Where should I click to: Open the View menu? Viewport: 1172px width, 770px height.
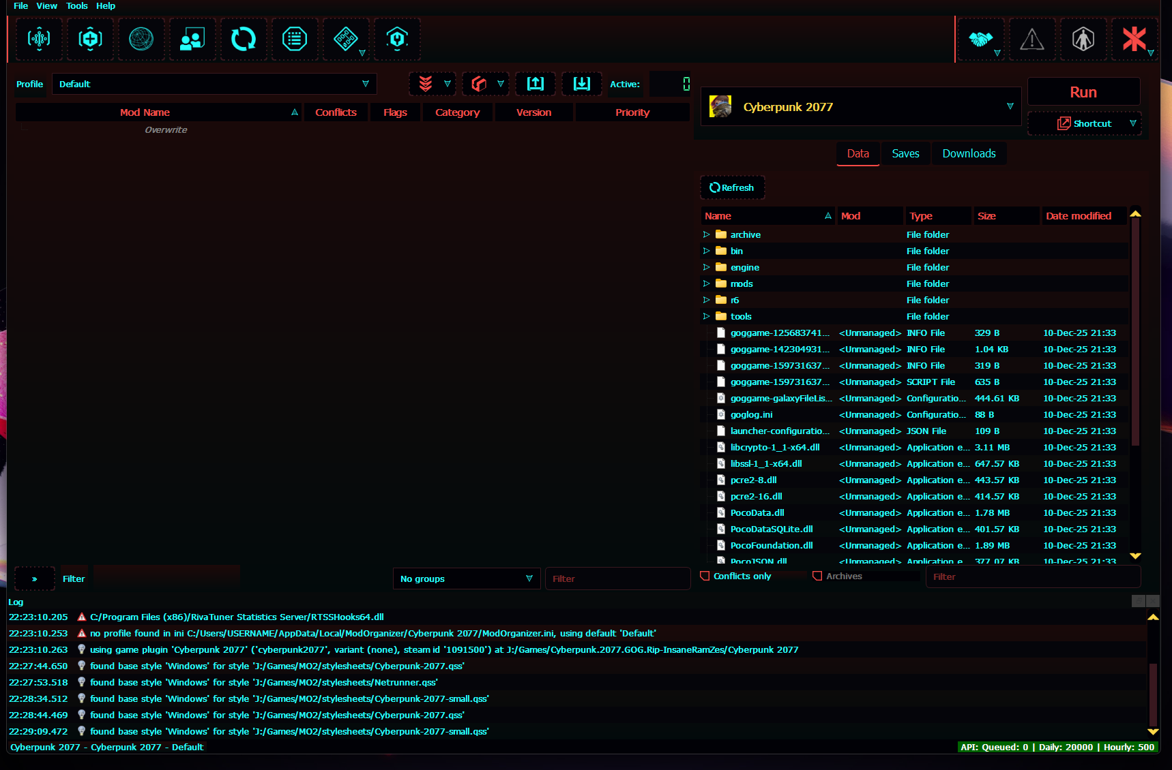tap(47, 6)
